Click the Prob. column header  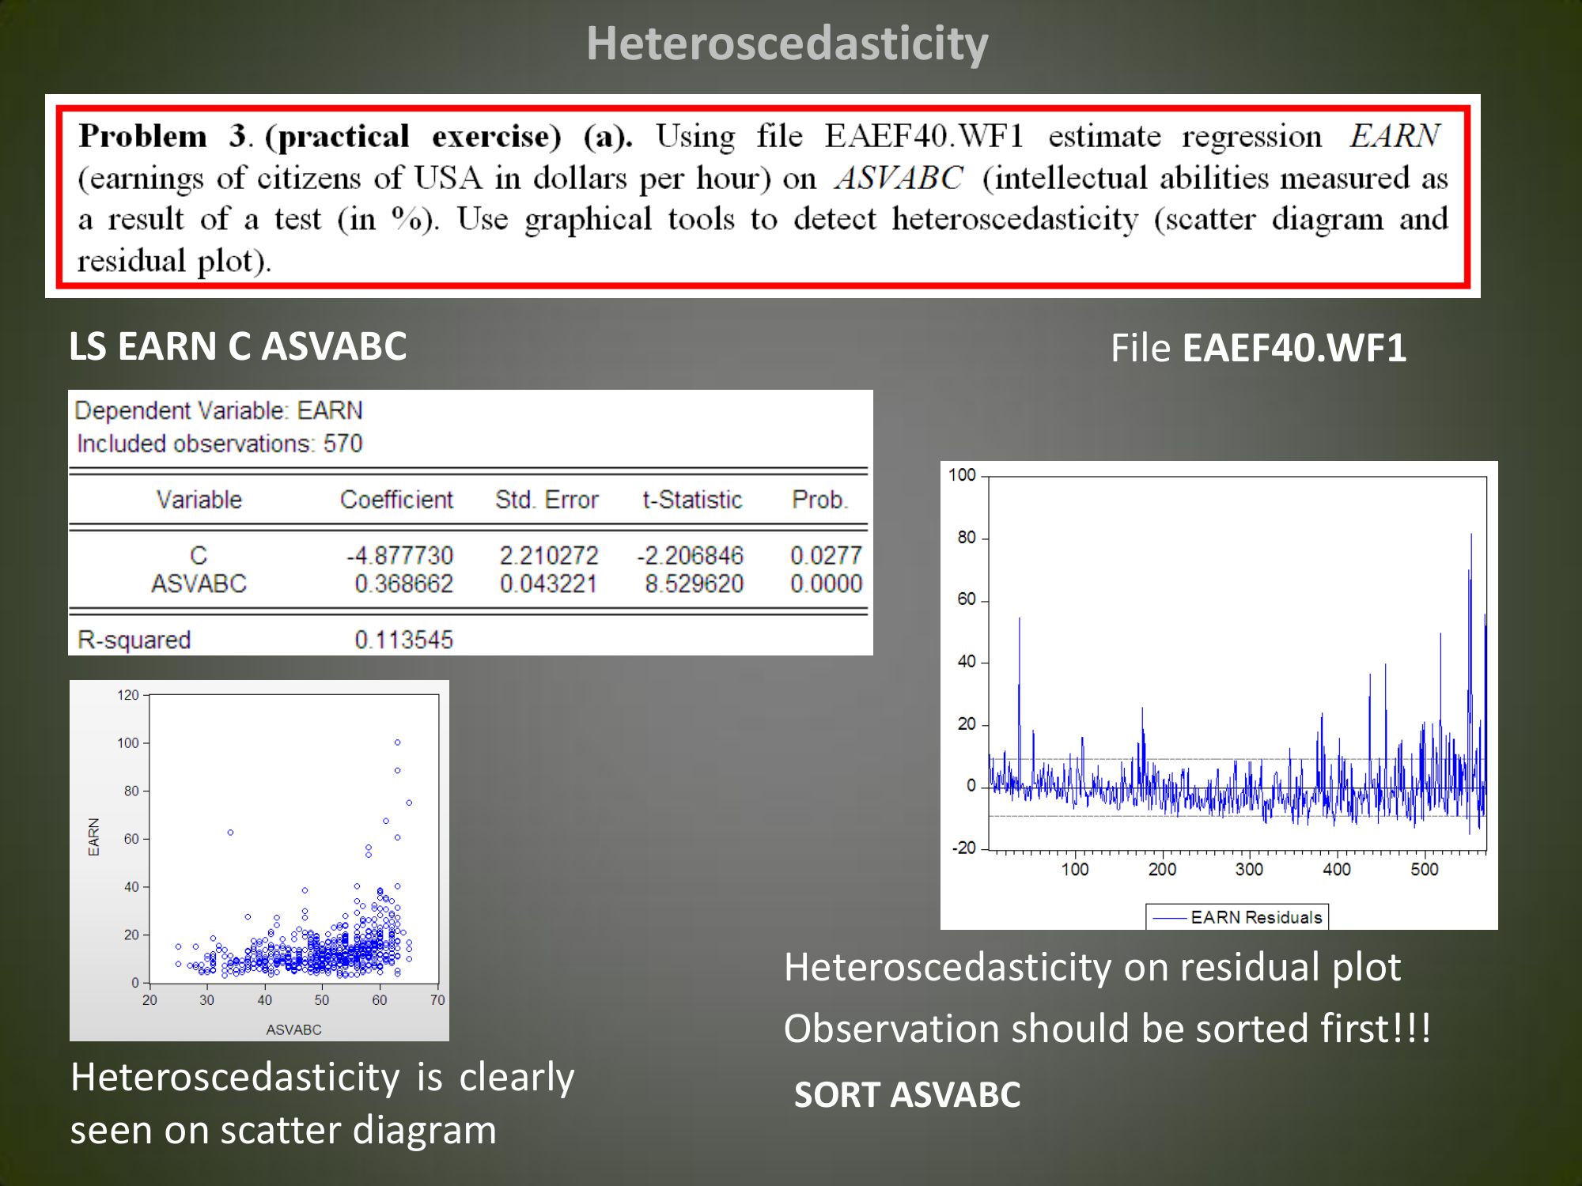coord(819,500)
